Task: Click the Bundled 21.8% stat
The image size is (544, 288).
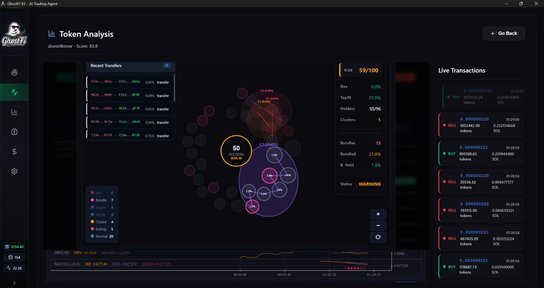Action: pyautogui.click(x=360, y=154)
